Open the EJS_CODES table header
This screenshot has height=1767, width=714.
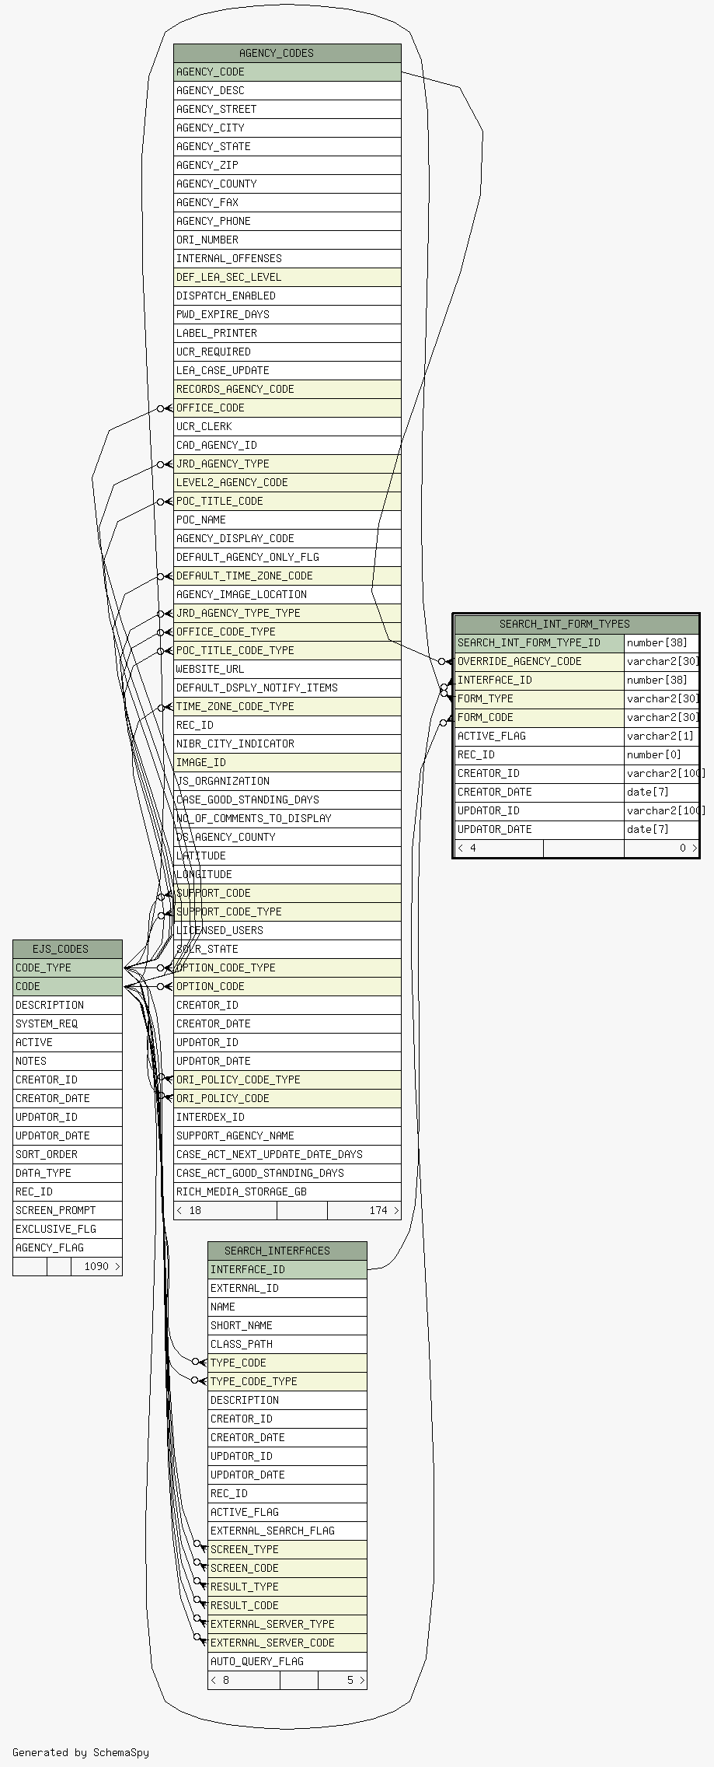[68, 949]
